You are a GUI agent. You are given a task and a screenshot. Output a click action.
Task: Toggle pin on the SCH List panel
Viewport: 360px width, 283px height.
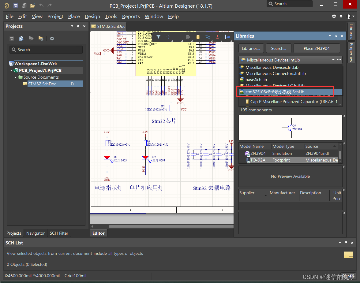coord(346,243)
